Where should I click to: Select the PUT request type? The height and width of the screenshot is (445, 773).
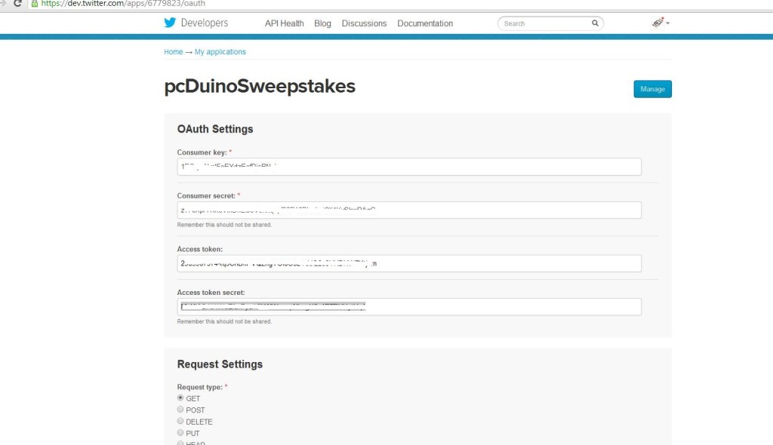click(x=180, y=433)
